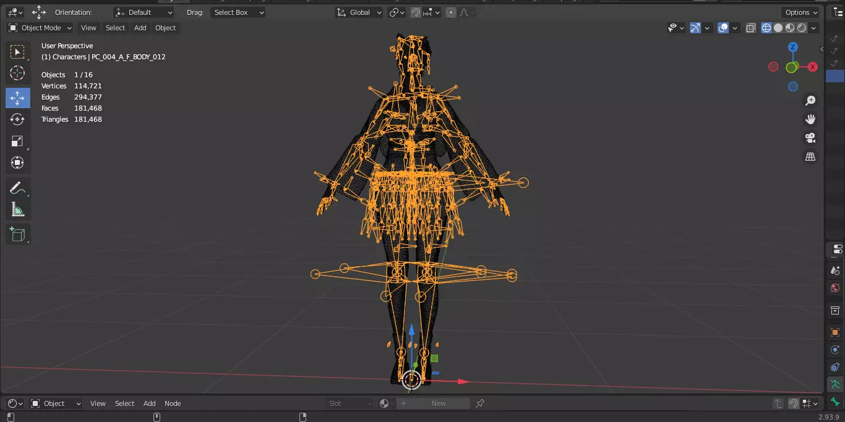Open the Object Data armature properties tab
Screen dimensions: 845x422
[x=835, y=384]
